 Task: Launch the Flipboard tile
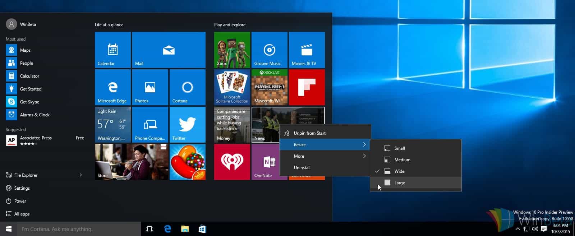307,87
